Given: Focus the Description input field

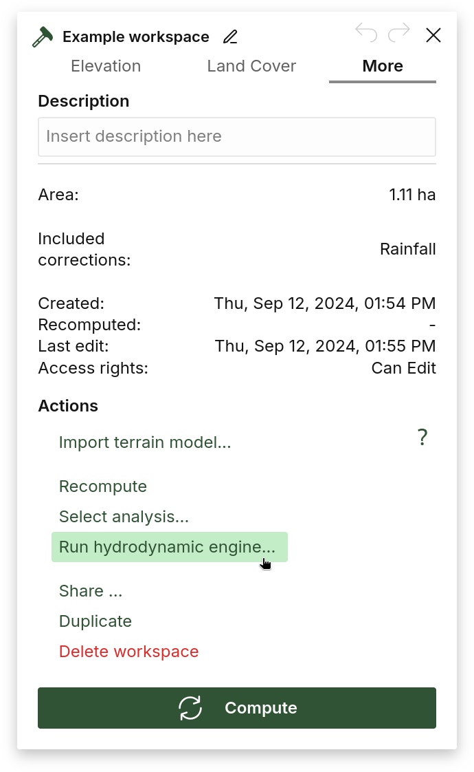Looking at the screenshot, I should pyautogui.click(x=237, y=136).
